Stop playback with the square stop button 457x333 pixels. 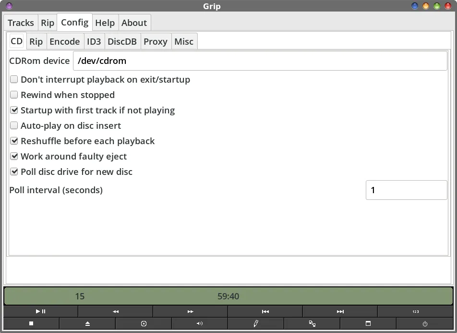pyautogui.click(x=31, y=323)
